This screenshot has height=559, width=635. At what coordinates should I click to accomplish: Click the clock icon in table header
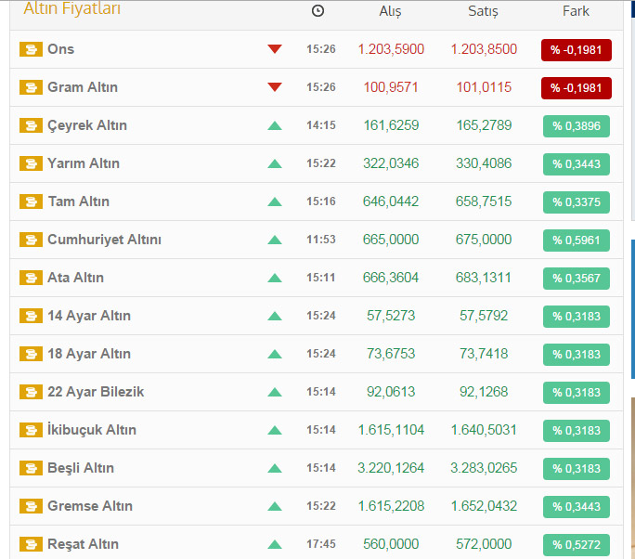coord(318,11)
